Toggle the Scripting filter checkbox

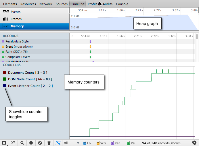pos(98,143)
